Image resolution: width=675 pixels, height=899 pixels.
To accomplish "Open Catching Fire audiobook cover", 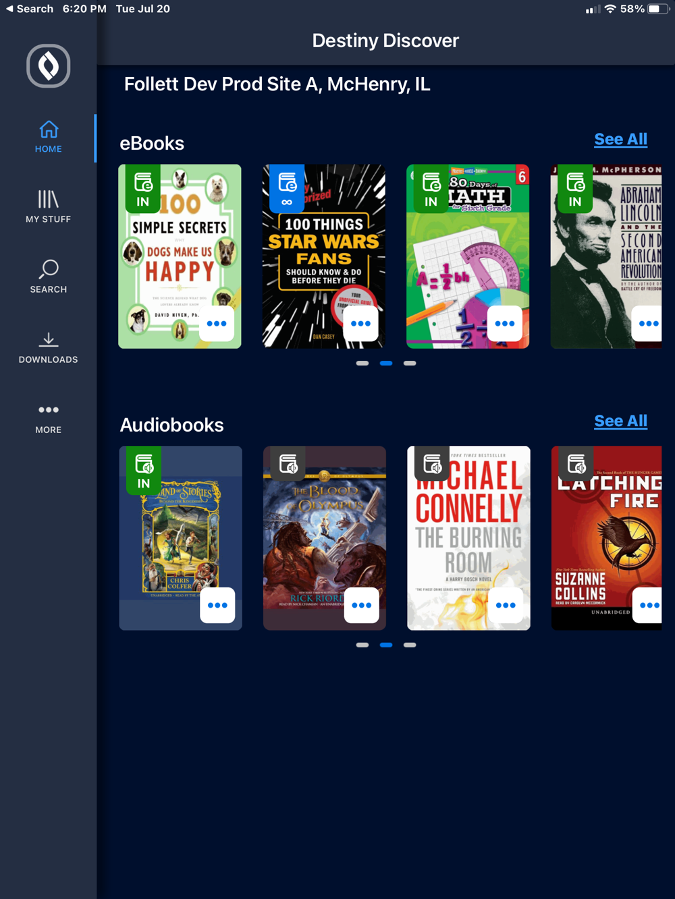I will (x=607, y=538).
